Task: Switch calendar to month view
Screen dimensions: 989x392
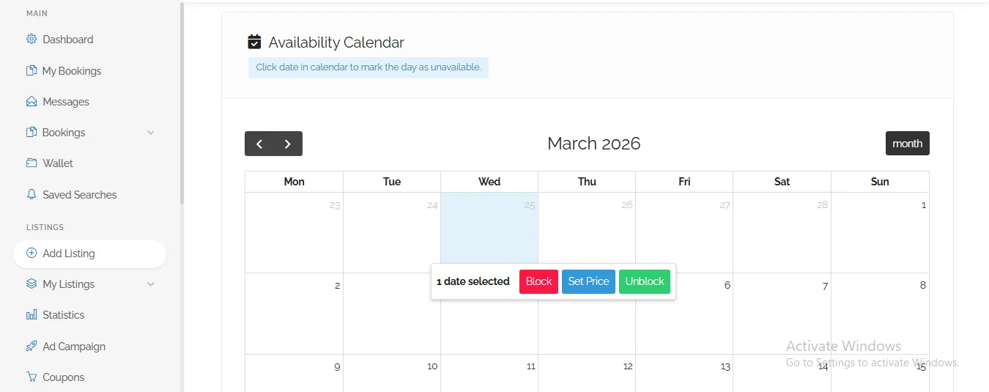Action: [x=907, y=144]
